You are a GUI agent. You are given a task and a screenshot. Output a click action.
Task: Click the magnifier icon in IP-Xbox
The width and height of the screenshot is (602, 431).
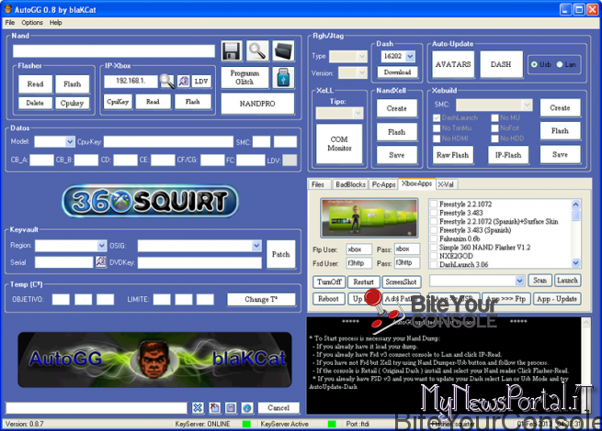click(x=167, y=82)
